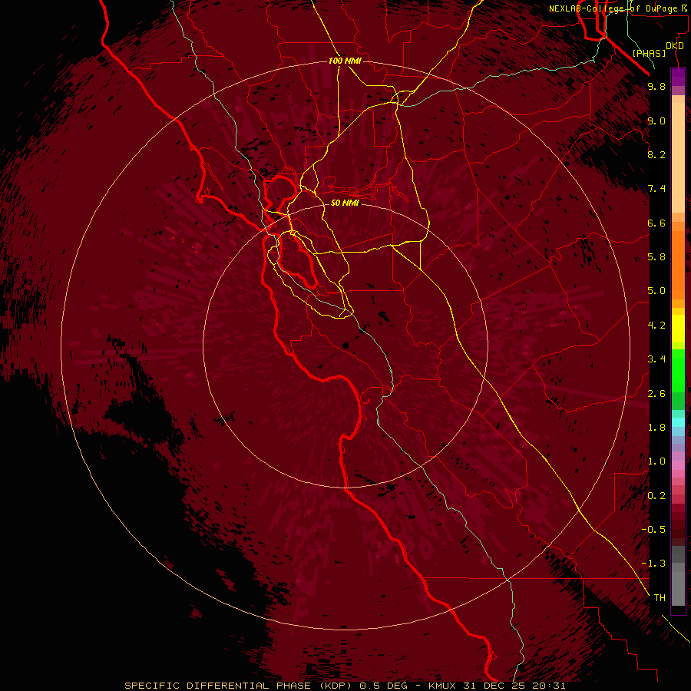691x691 pixels.
Task: Click the KMUX radar site black dot
Action: pos(345,345)
